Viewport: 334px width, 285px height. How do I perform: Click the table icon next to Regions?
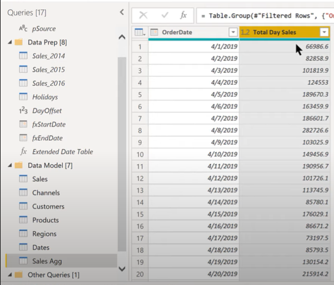(23, 233)
